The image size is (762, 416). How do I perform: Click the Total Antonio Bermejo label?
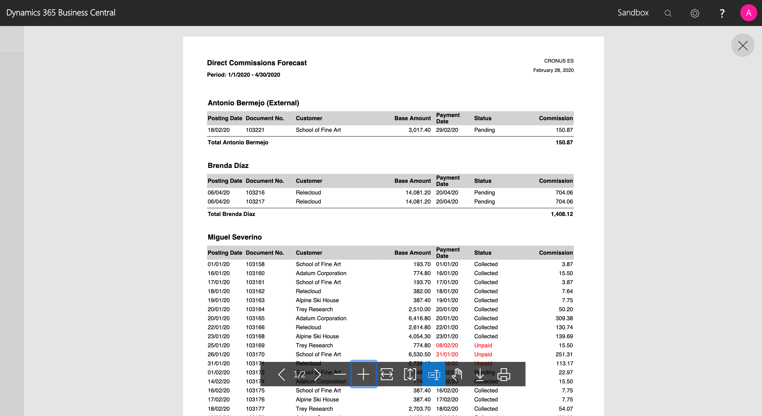238,142
